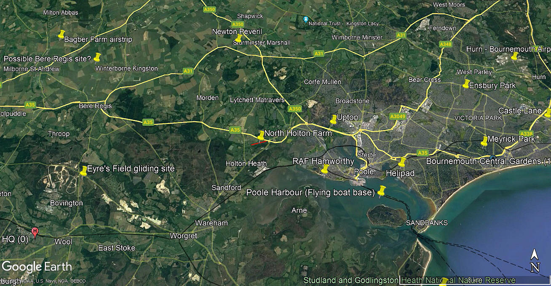The width and height of the screenshot is (551, 286).
Task: Open the North Holton Farm pushpin
Action: pyautogui.click(x=261, y=135)
